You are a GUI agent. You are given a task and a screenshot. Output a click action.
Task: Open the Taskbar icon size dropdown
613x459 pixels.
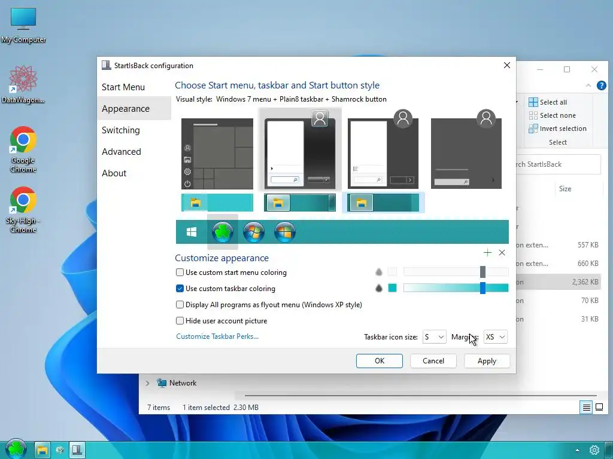coord(434,337)
